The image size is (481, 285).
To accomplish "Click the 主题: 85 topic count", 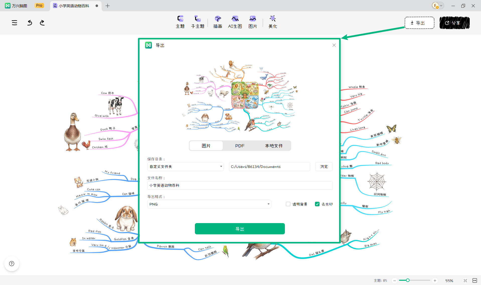I will tap(380, 280).
